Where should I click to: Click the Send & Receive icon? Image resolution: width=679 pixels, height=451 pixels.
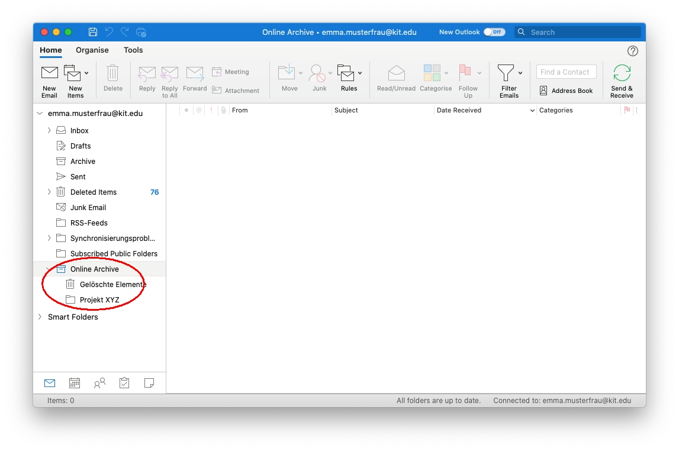622,73
